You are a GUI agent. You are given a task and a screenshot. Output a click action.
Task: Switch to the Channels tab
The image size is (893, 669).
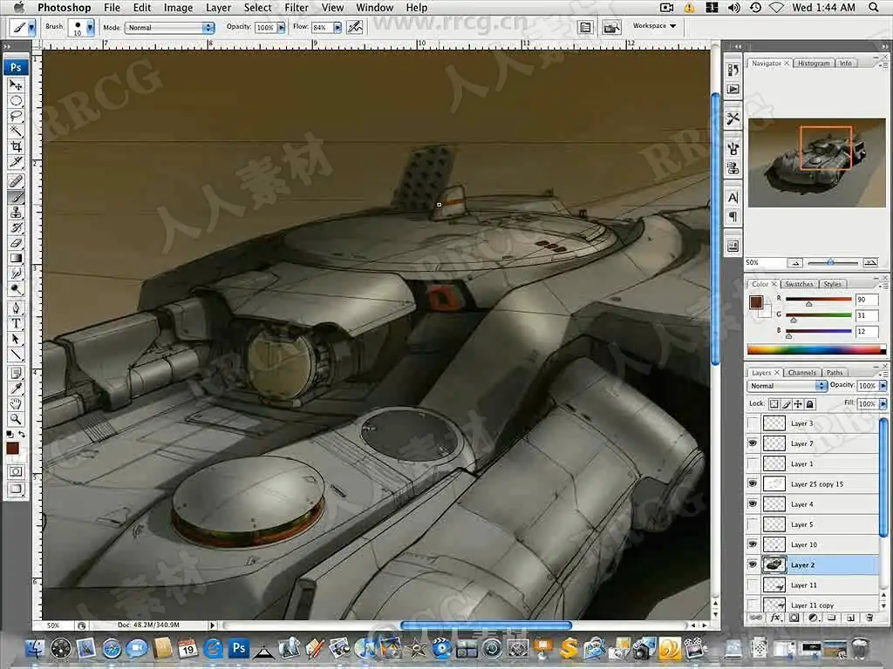tap(801, 373)
